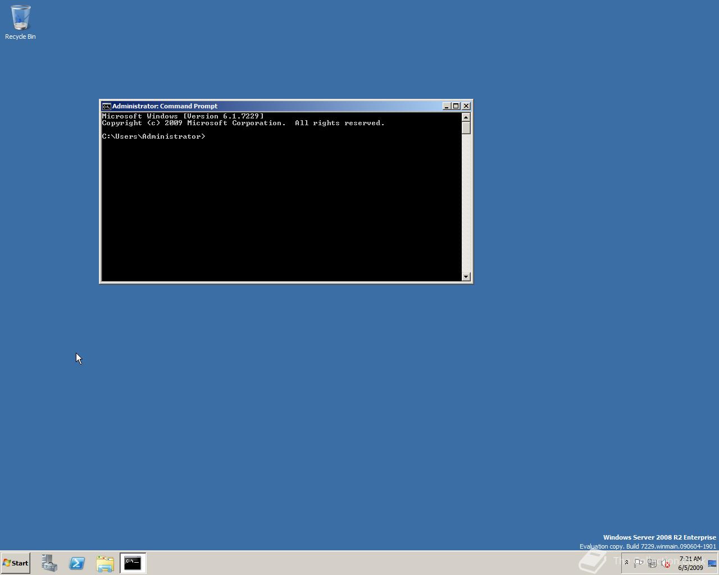The height and width of the screenshot is (575, 719).
Task: Open Windows Explorer from the taskbar
Action: [x=105, y=563]
